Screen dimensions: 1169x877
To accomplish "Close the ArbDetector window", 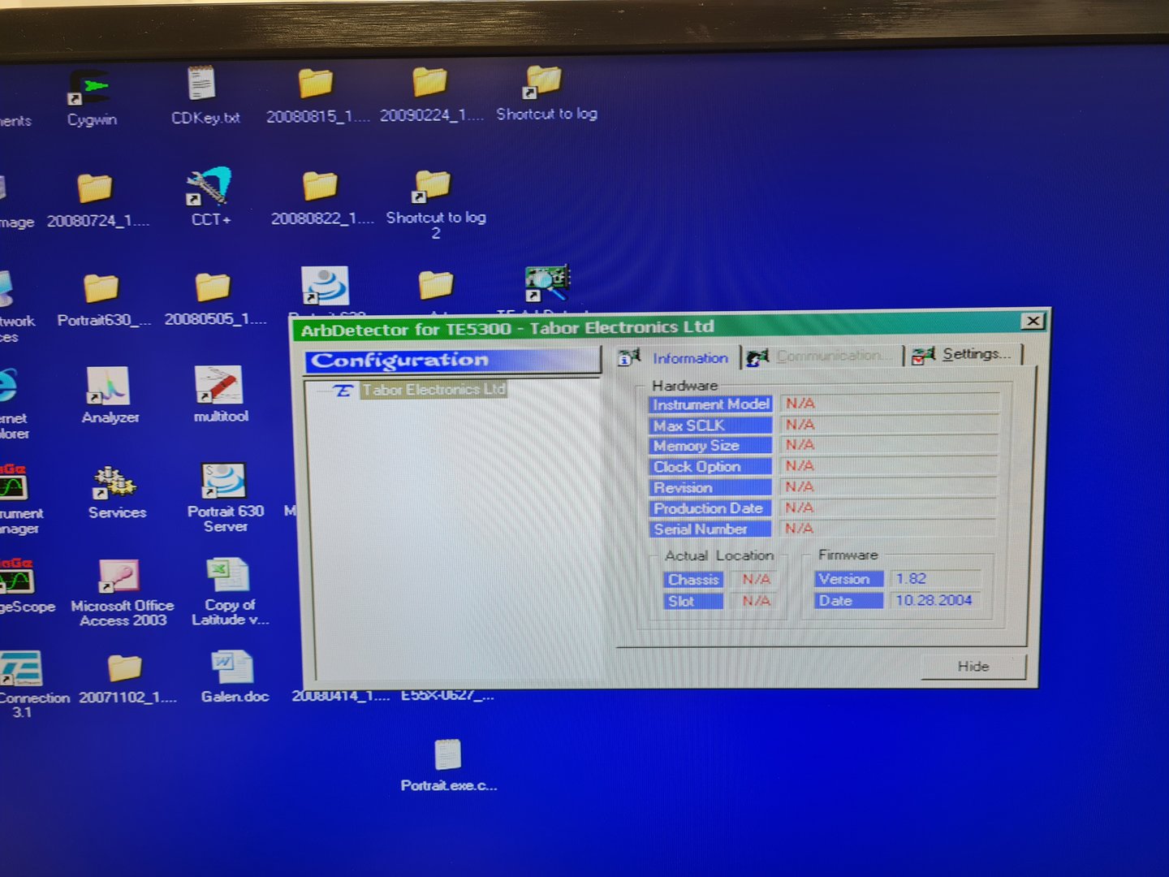I will pyautogui.click(x=1033, y=321).
